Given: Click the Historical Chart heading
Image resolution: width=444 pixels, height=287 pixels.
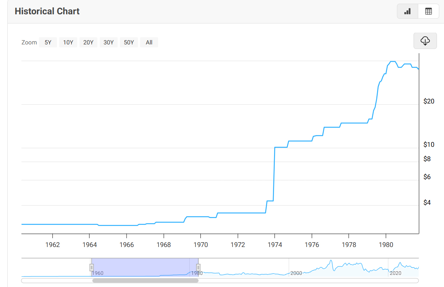Looking at the screenshot, I should tap(47, 11).
